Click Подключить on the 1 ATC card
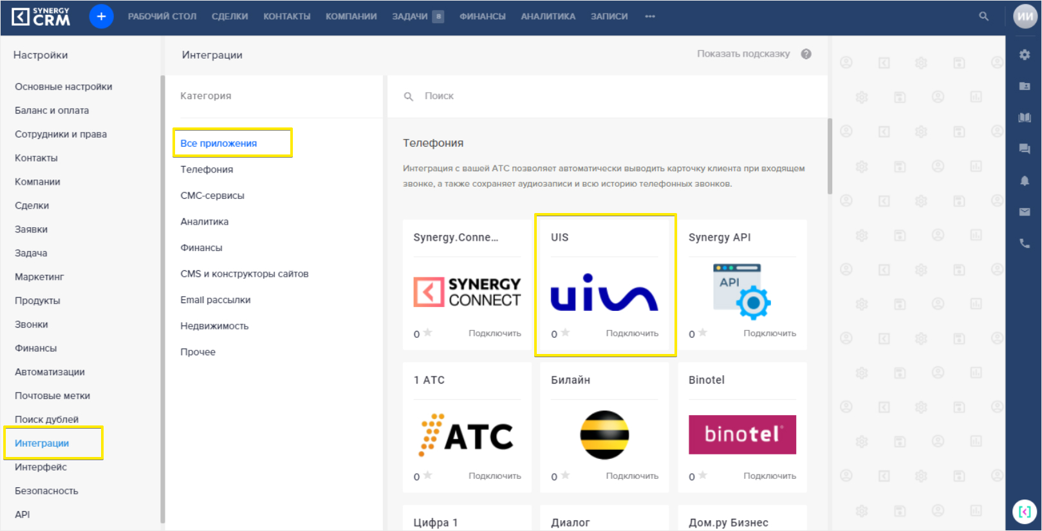This screenshot has width=1042, height=531. [494, 476]
